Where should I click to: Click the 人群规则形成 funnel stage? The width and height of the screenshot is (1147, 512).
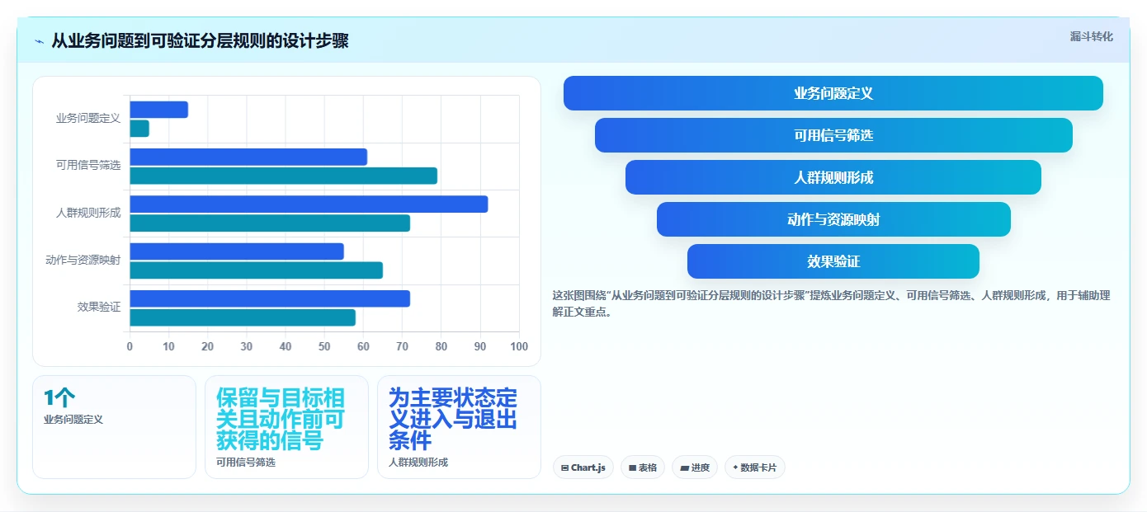click(x=833, y=177)
